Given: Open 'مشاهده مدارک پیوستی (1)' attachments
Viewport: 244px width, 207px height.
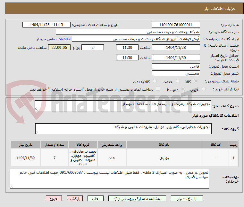Looking at the screenshot, I should click(x=137, y=198).
